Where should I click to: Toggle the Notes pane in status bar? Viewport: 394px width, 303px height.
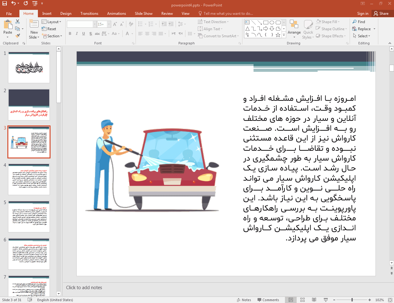244,300
